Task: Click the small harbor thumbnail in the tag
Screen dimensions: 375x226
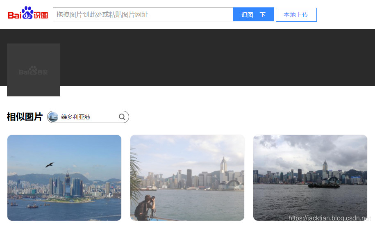Action: 53,117
